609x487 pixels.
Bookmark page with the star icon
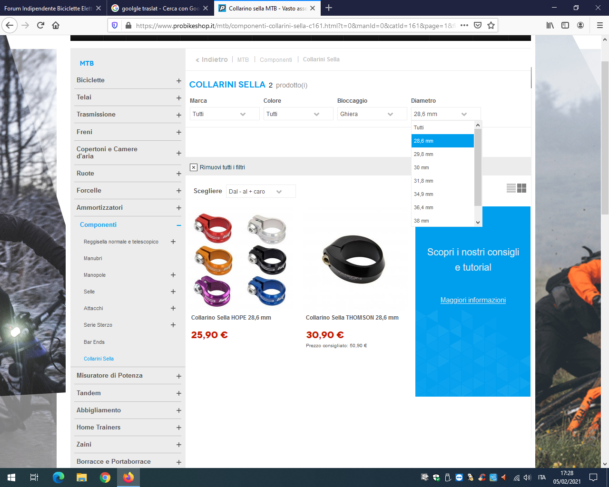point(491,25)
